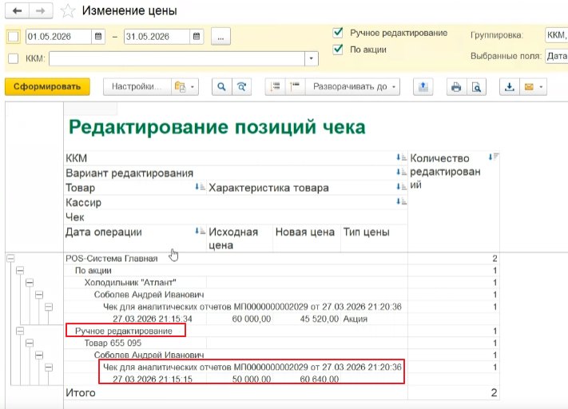Screen dimensions: 568x409
Task: Go forward with the right arrow button
Action: coord(41,11)
